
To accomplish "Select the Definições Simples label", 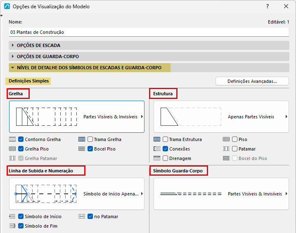I will pyautogui.click(x=29, y=81).
